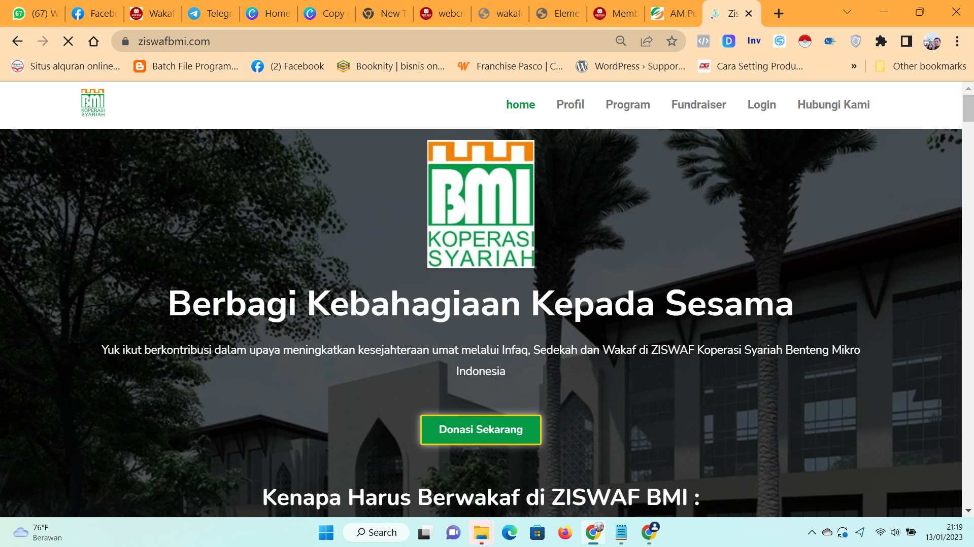Image resolution: width=974 pixels, height=547 pixels.
Task: Toggle the browser side panel icon
Action: click(906, 41)
